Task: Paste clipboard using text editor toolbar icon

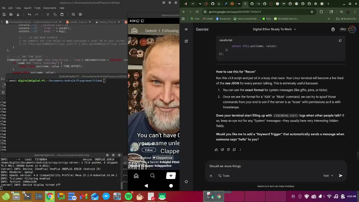Action: [x=62, y=14]
